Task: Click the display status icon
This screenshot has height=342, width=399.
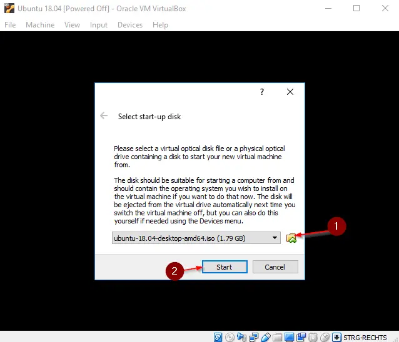Action: point(290,337)
